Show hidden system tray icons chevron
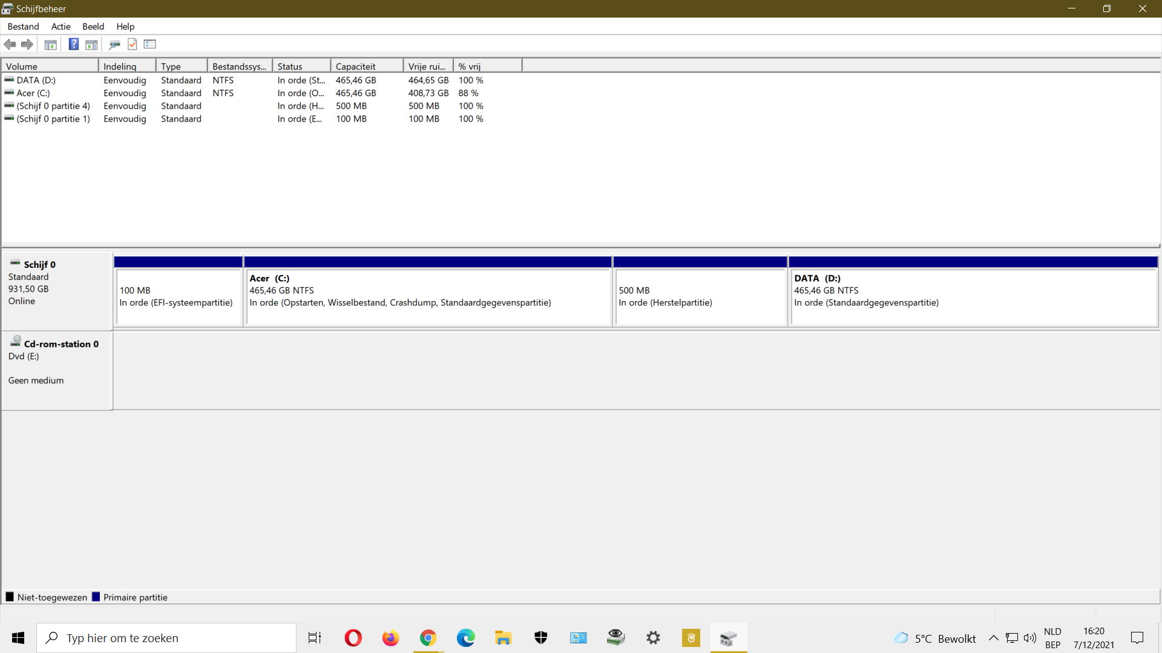The width and height of the screenshot is (1162, 653). (x=993, y=638)
